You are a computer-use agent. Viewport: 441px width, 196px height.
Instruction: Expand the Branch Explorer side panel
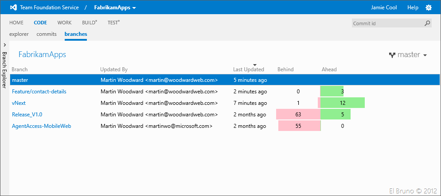tap(4, 45)
